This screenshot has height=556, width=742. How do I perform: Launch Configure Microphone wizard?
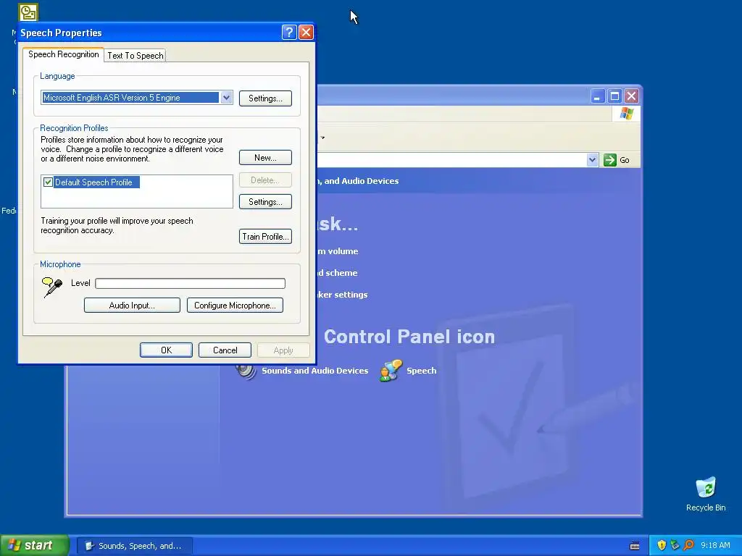235,306
